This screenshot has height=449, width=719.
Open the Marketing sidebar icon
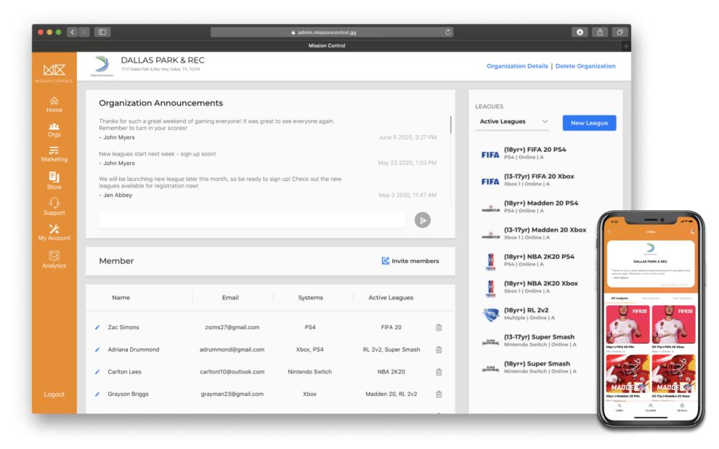(54, 153)
